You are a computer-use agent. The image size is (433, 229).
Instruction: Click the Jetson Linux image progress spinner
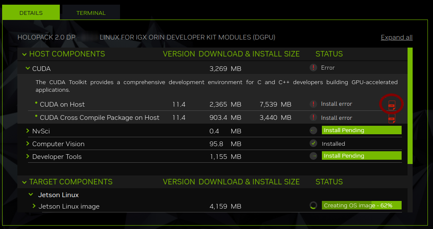(313, 206)
